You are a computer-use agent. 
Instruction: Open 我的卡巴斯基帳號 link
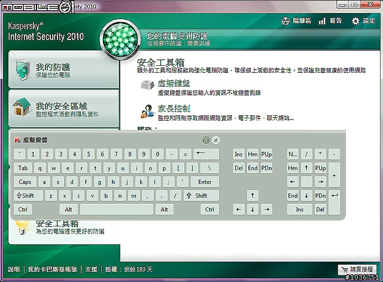point(53,269)
